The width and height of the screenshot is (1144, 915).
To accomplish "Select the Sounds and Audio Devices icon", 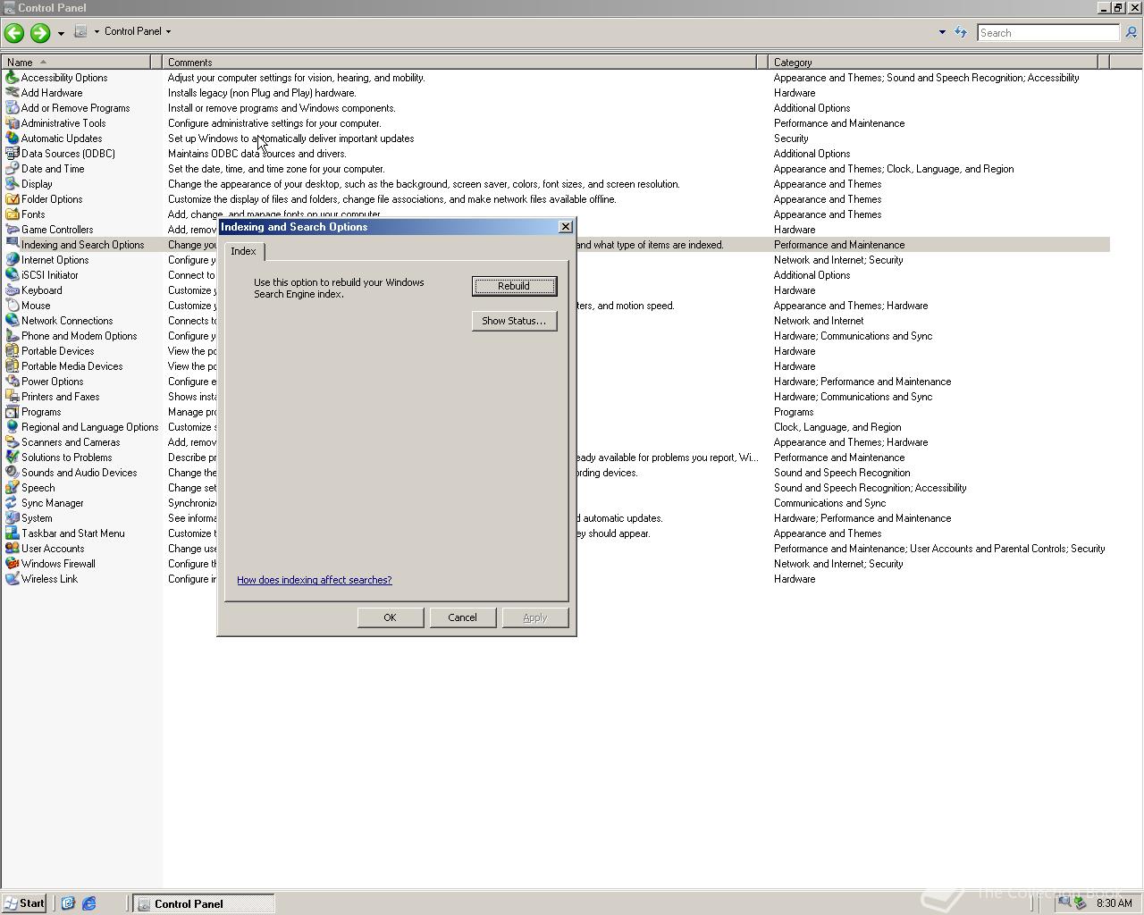I will (13, 473).
